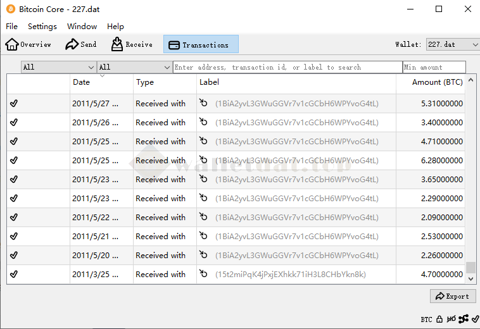Screen dimensions: 480x329
Task: Expand the date filter All dropdown
Action: [58, 67]
